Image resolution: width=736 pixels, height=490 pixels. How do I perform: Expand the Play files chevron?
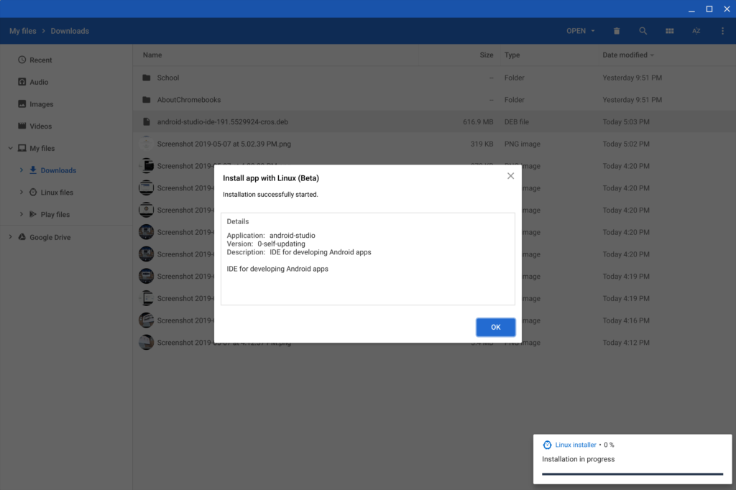tap(21, 214)
